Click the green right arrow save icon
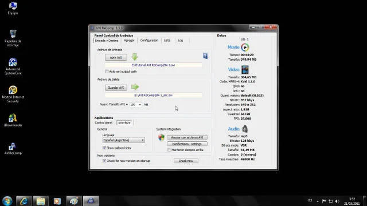Viewport: 367px width, 206px height. point(135,87)
